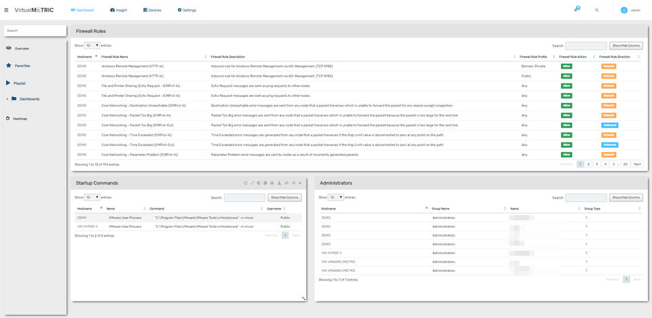
Task: Click the resize handle icon of Startup Commands
Action: (x=303, y=298)
